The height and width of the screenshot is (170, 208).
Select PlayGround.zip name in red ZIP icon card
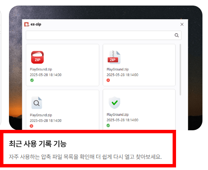(x=41, y=69)
